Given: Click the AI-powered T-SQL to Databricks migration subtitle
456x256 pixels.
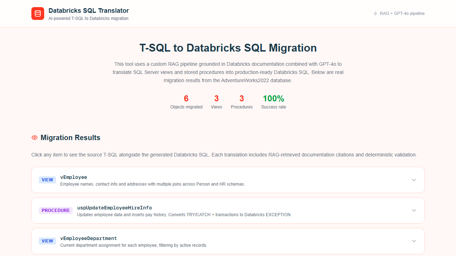Looking at the screenshot, I should 88,18.
